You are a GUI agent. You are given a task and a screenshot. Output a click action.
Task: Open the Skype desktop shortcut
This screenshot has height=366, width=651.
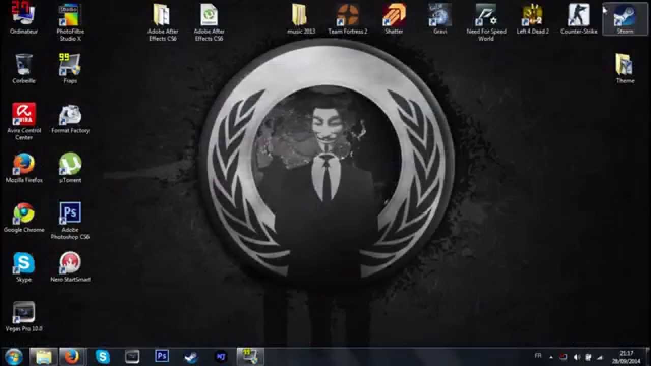pos(24,267)
